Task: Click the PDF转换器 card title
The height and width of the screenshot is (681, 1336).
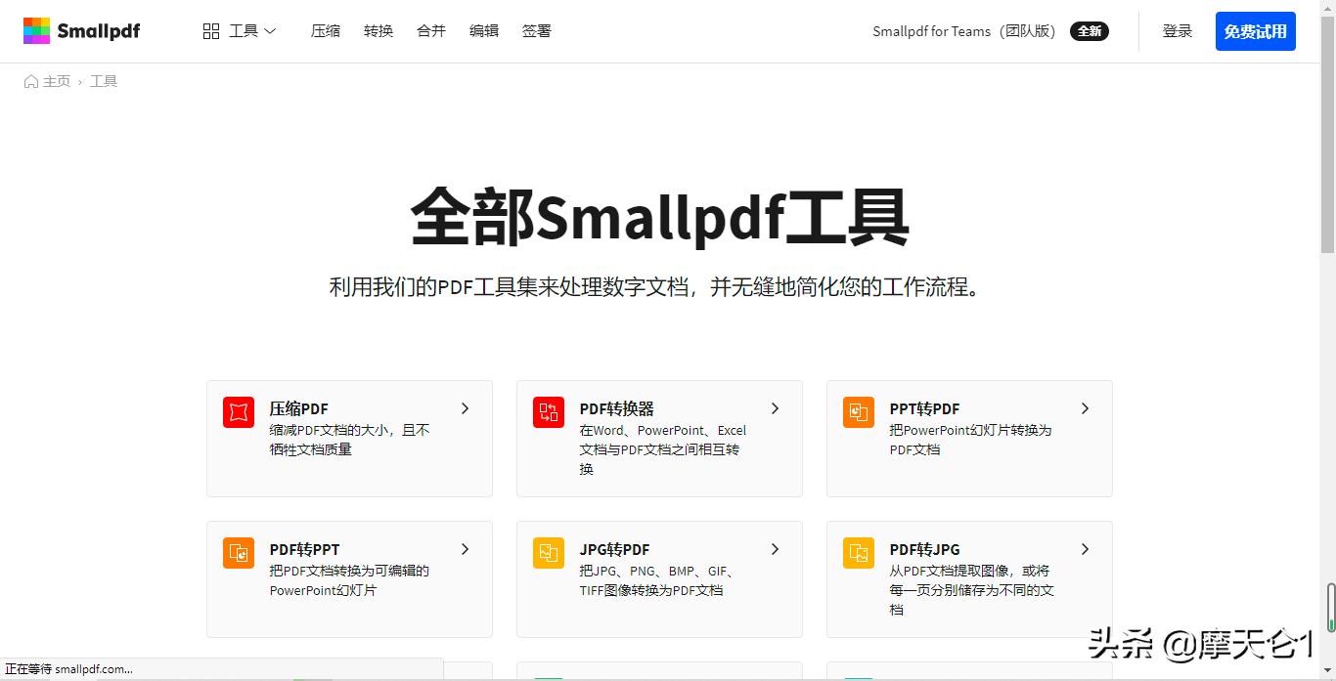Action: click(617, 408)
